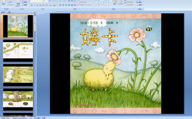Switch to the Slides (幻灯片) pane tab
This screenshot has width=192, height=119.
click(x=4, y=12)
